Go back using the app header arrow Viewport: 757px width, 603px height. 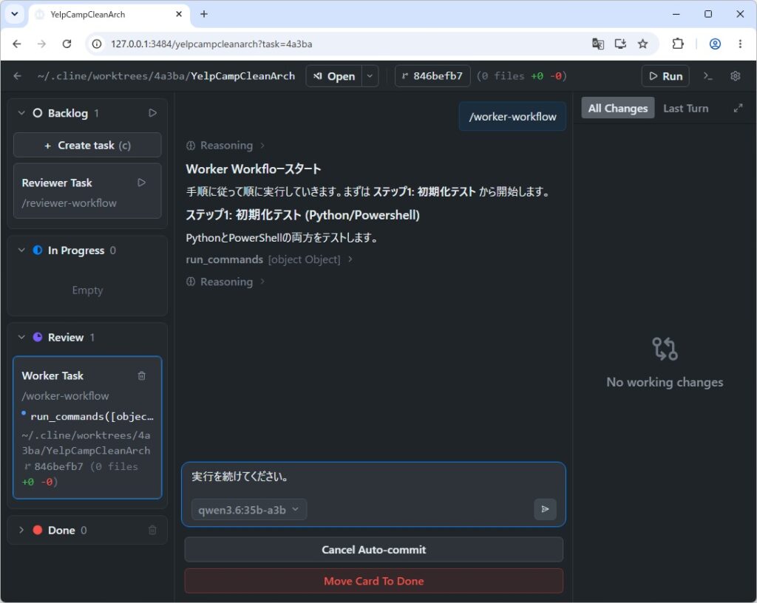(x=18, y=76)
